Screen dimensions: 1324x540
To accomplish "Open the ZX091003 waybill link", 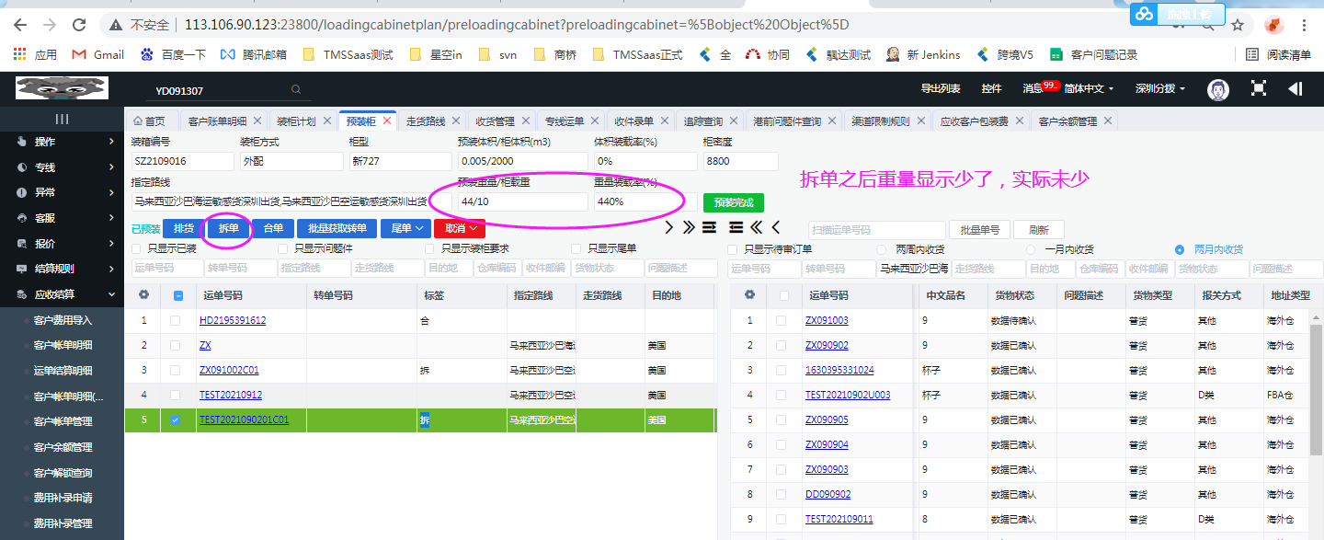I will point(827,320).
